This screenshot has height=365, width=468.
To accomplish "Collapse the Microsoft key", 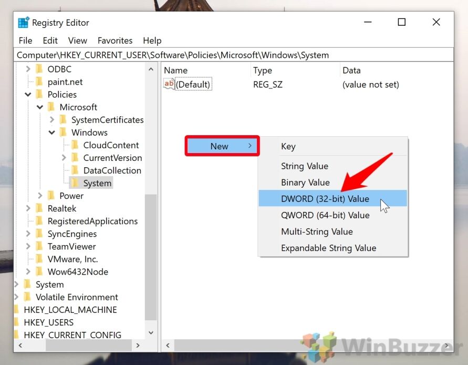I will tap(40, 107).
